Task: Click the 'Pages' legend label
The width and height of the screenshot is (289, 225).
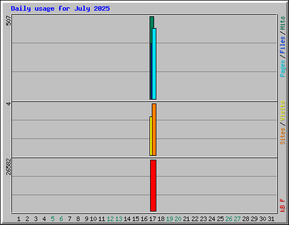Action: (283, 69)
